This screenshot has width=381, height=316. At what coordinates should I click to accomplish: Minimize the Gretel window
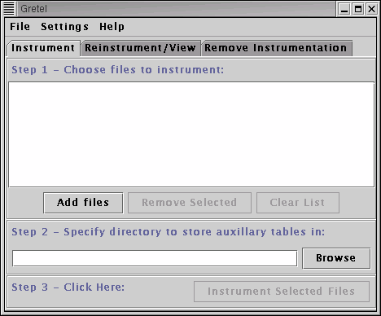tap(344, 10)
